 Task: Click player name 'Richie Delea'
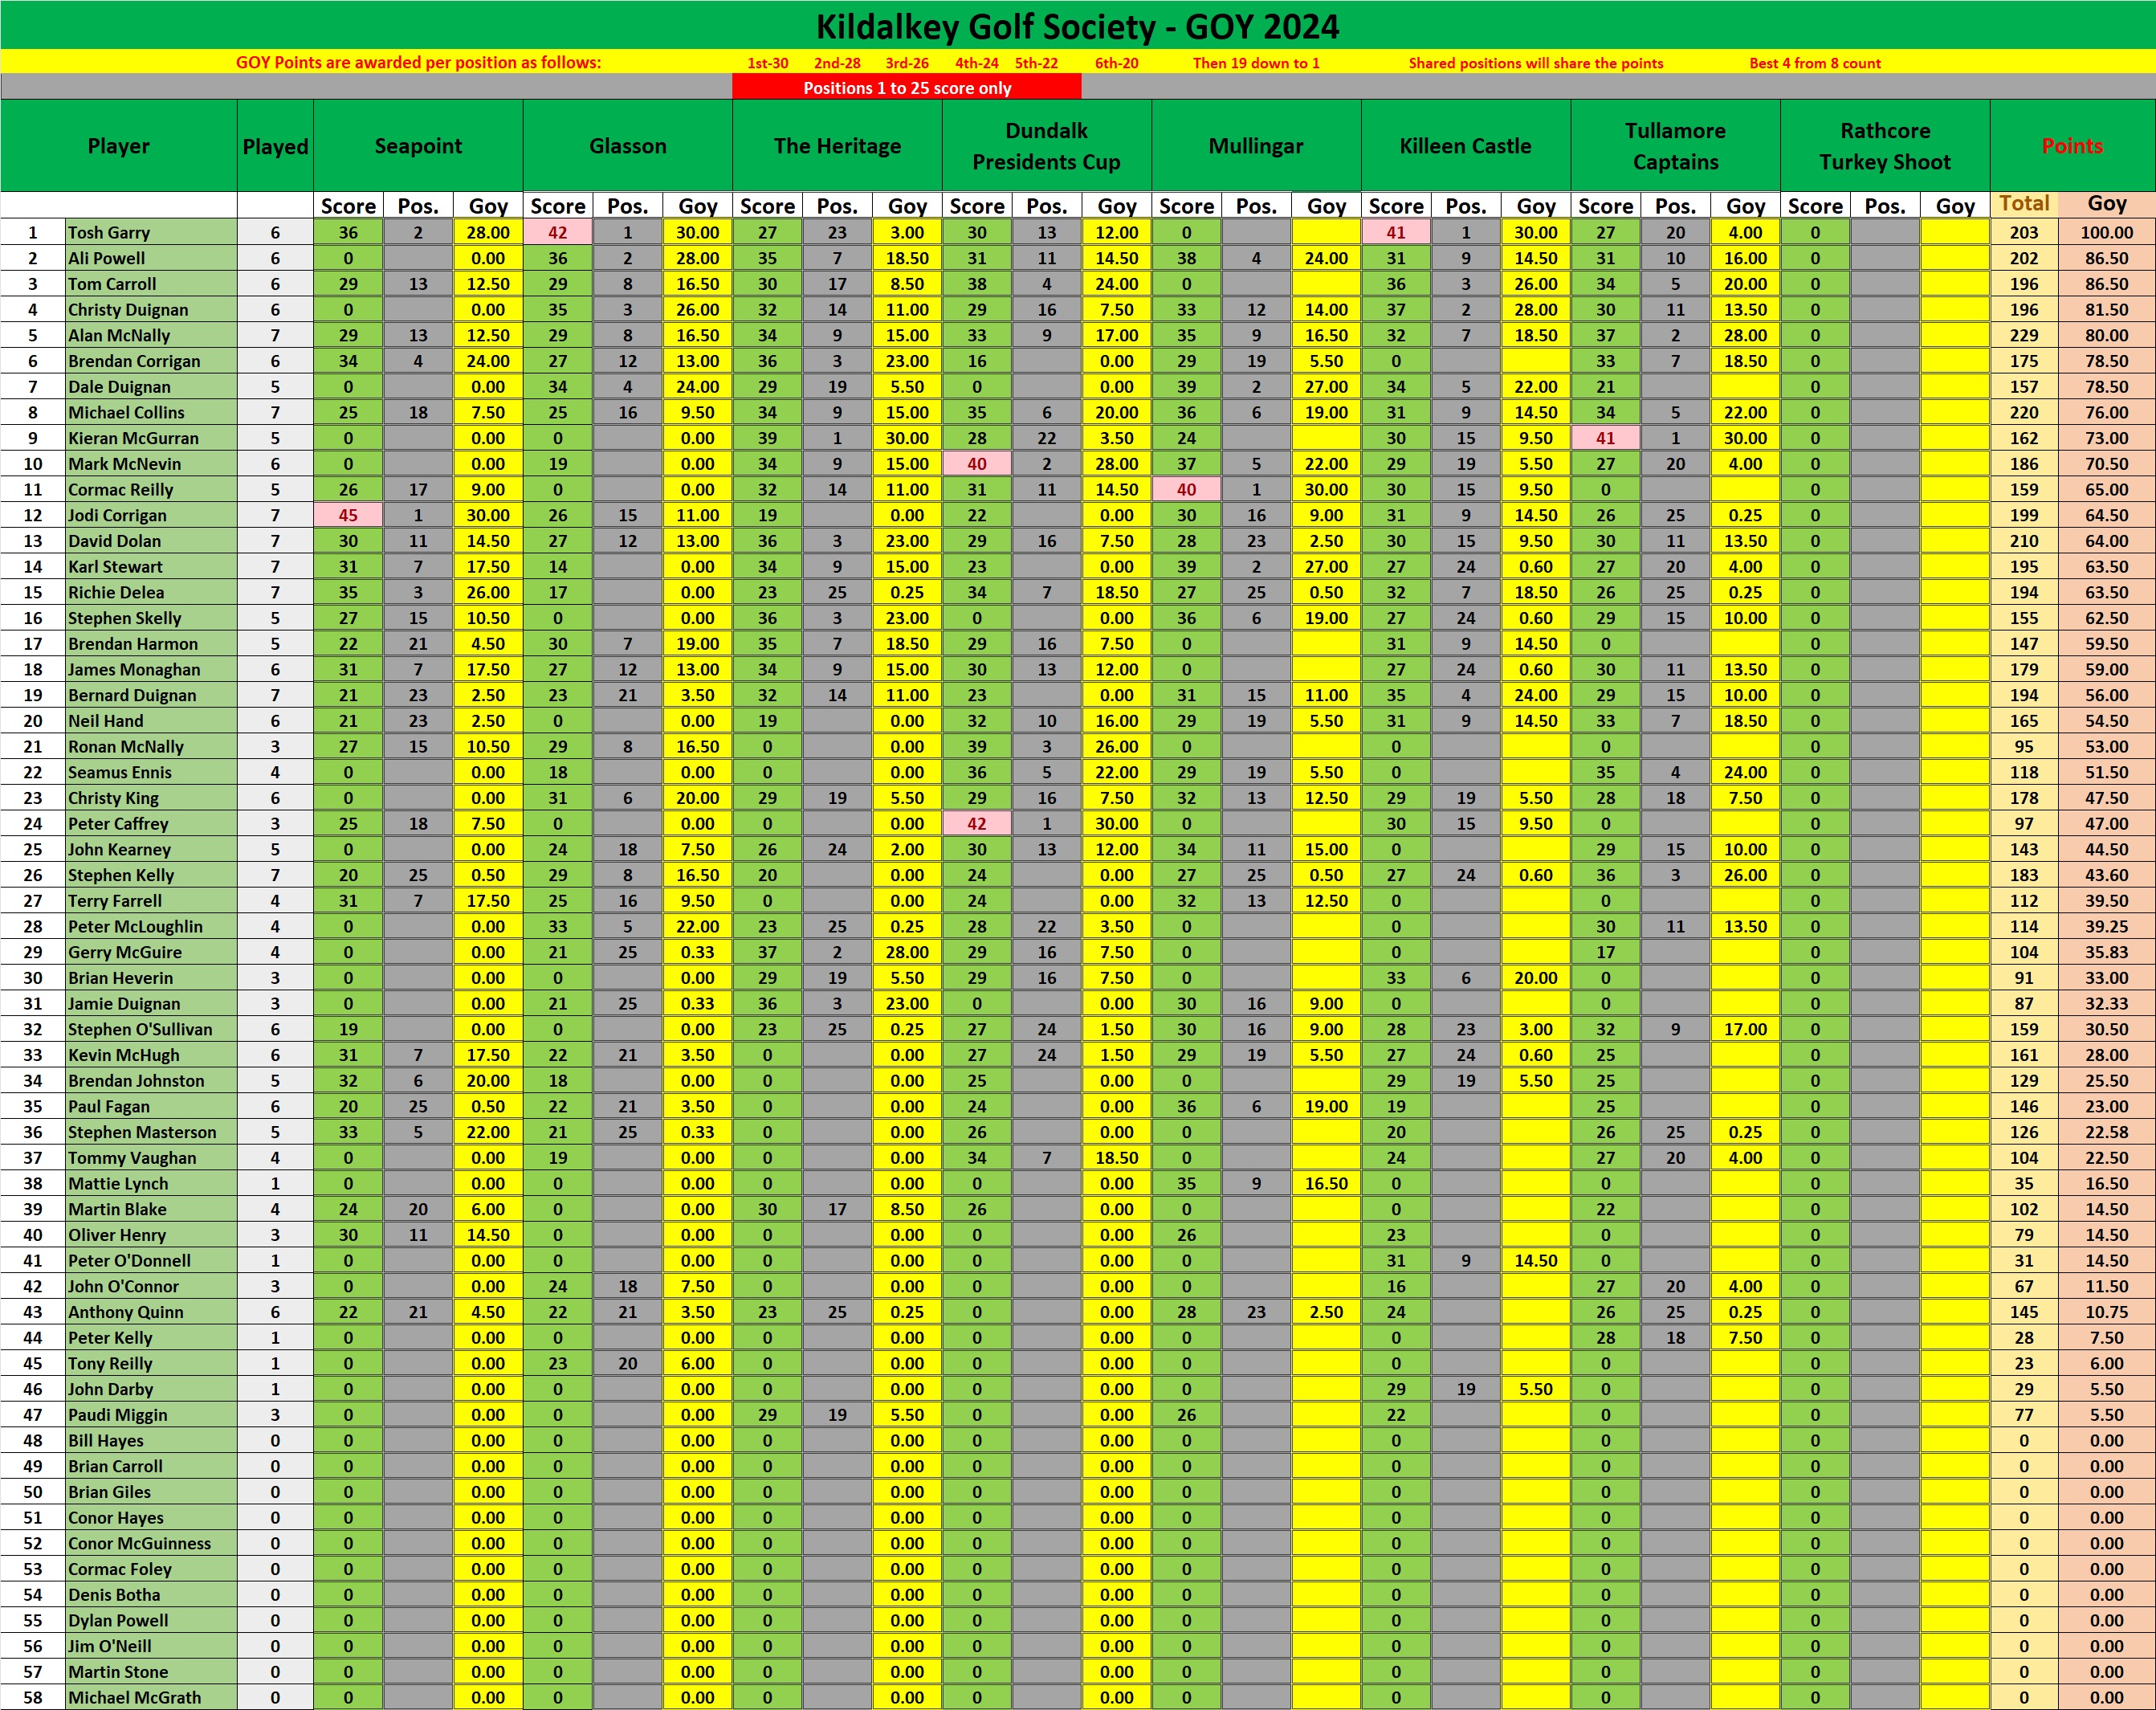point(116,592)
